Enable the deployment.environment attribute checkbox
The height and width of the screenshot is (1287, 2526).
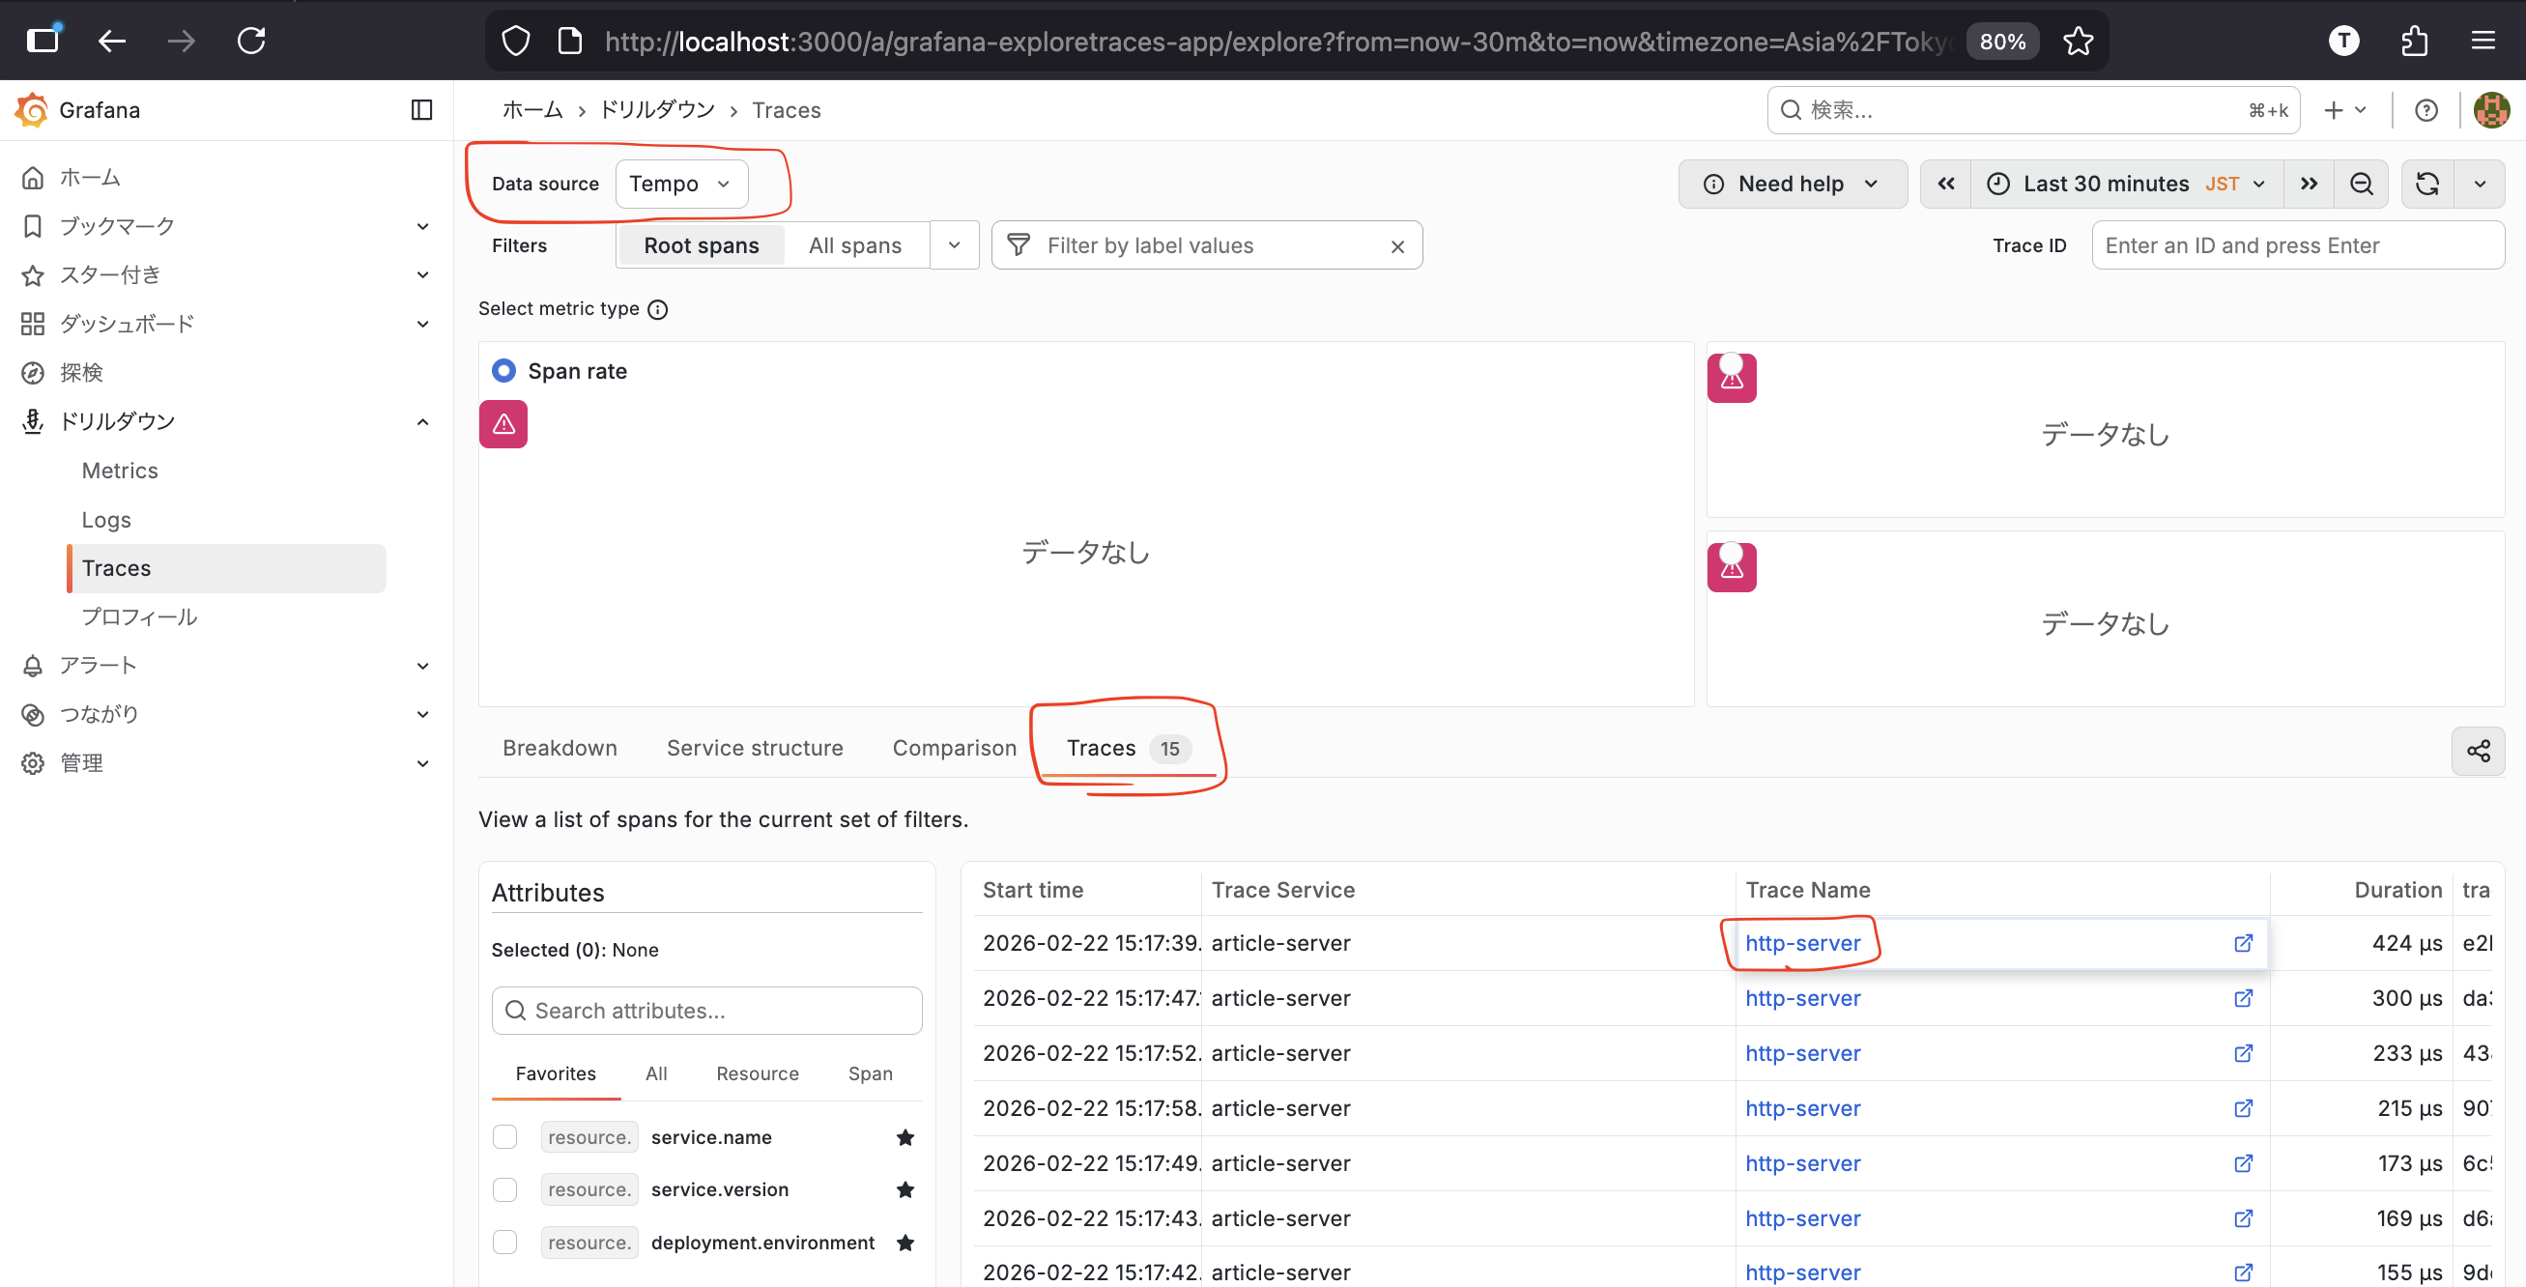pyautogui.click(x=505, y=1242)
